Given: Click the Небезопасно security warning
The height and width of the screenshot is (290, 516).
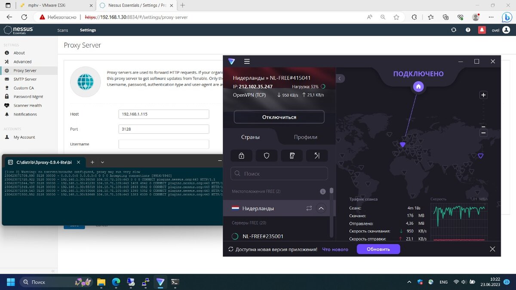Looking at the screenshot, I should point(58,17).
